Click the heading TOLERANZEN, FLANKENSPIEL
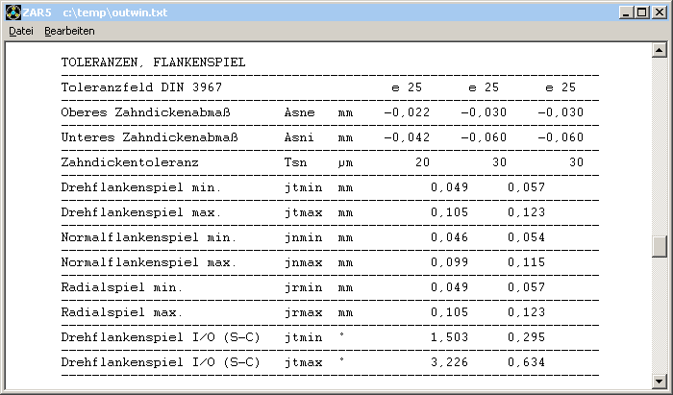 click(x=153, y=62)
